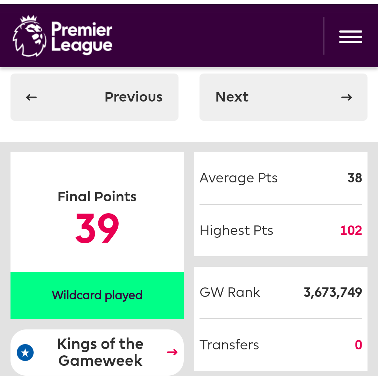Open the hamburger menu icon
This screenshot has height=376, width=378.
[350, 37]
